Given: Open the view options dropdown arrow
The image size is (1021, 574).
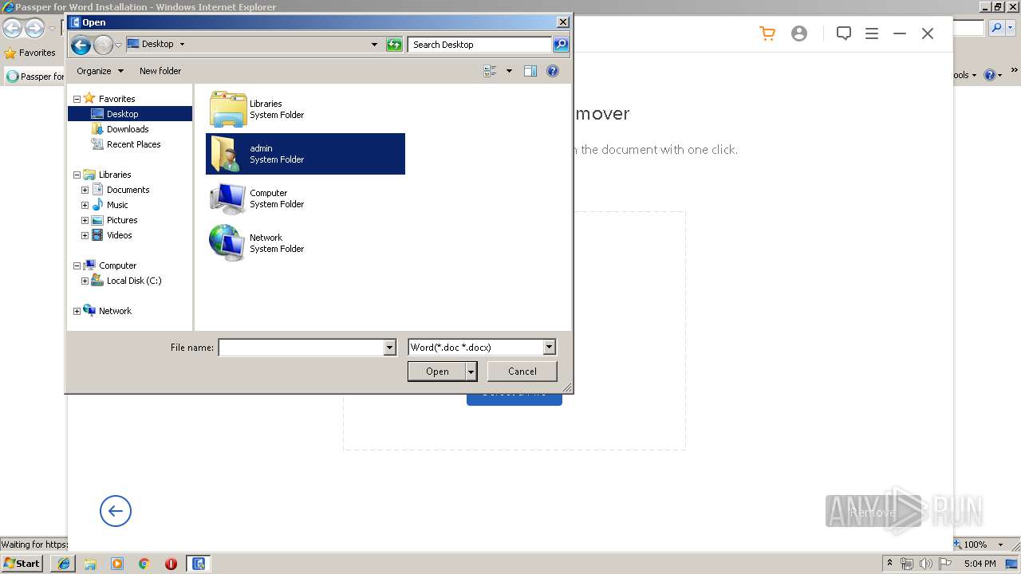Looking at the screenshot, I should tap(509, 71).
